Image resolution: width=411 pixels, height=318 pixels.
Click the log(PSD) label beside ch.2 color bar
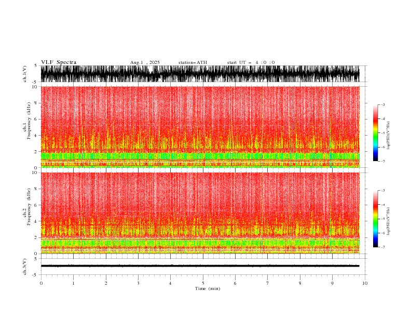coord(388,221)
